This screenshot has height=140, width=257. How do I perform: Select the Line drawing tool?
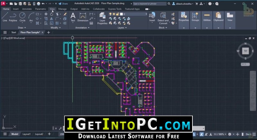click(5, 17)
